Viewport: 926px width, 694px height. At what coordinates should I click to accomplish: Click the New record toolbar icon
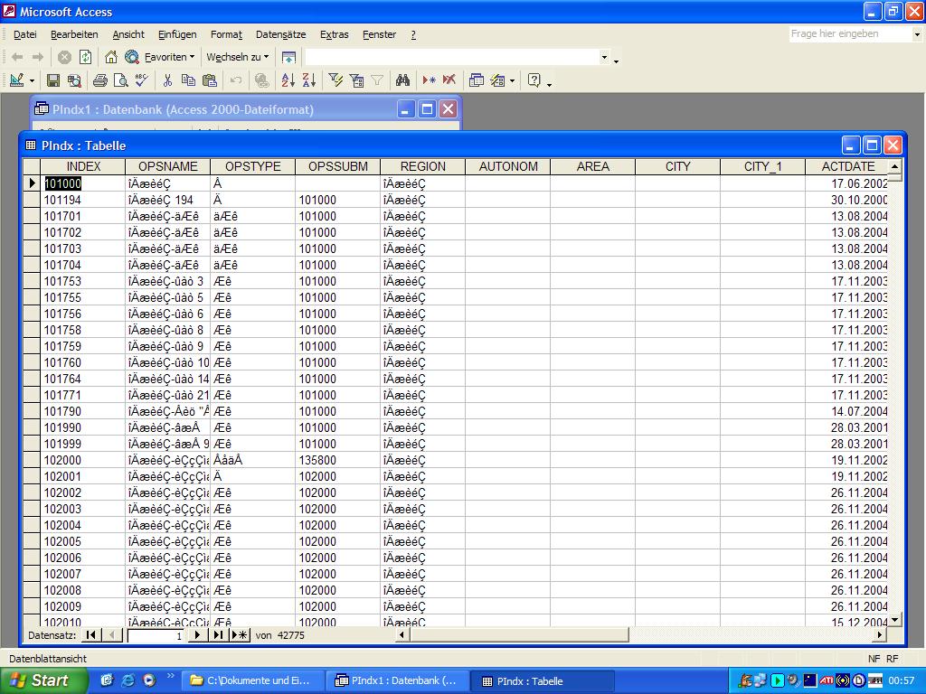[429, 80]
